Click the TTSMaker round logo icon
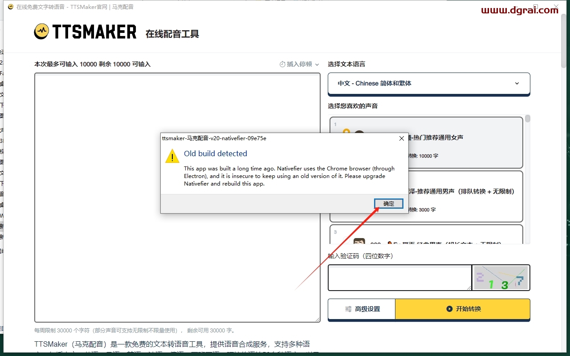Viewport: 570px width, 356px height. (x=41, y=31)
